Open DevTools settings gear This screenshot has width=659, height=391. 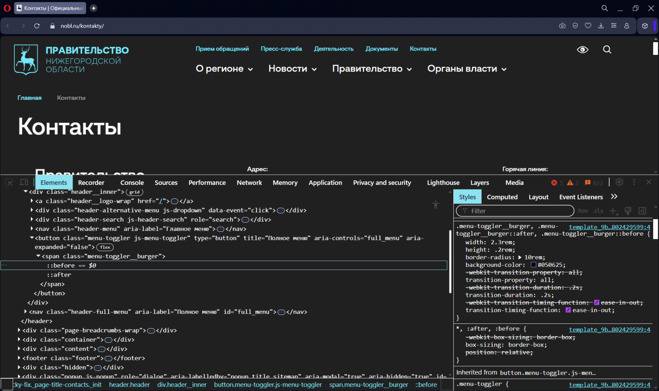[619, 182]
